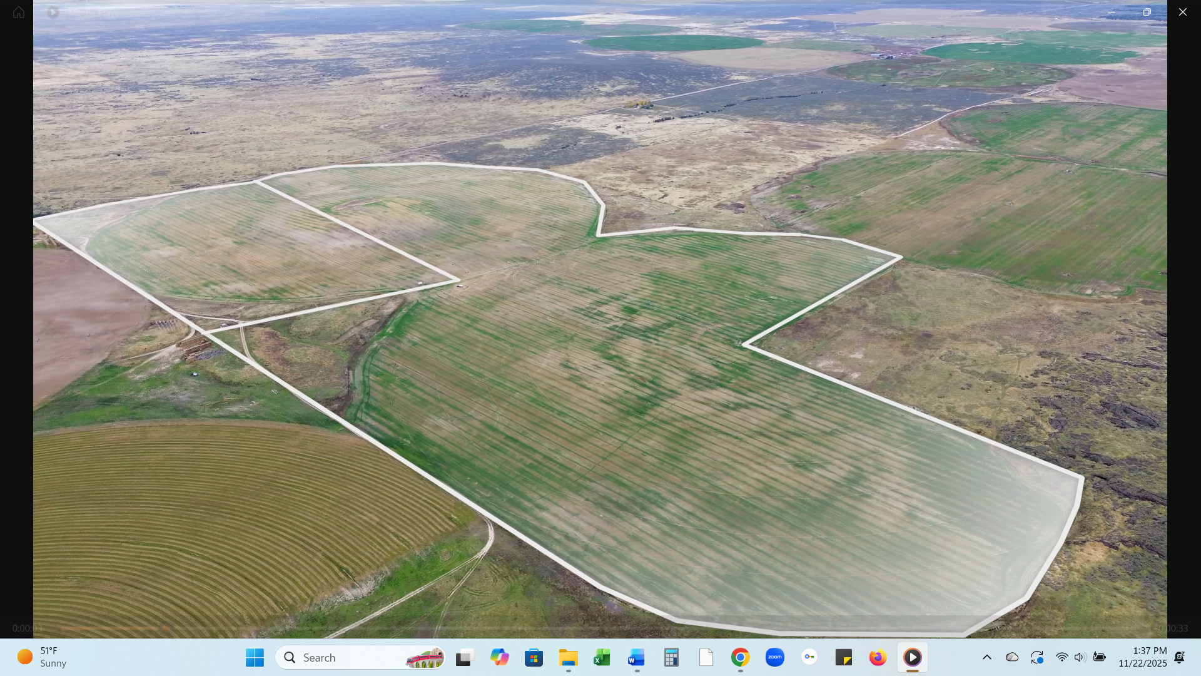Open Microsoft Excel from the taskbar
This screenshot has width=1201, height=676.
point(602,657)
